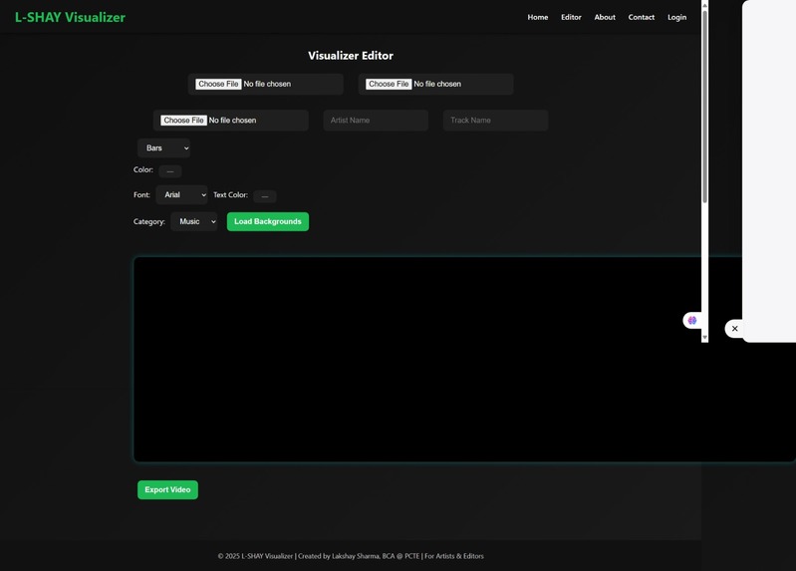Close the side panel with X button
796x571 pixels.
734,329
